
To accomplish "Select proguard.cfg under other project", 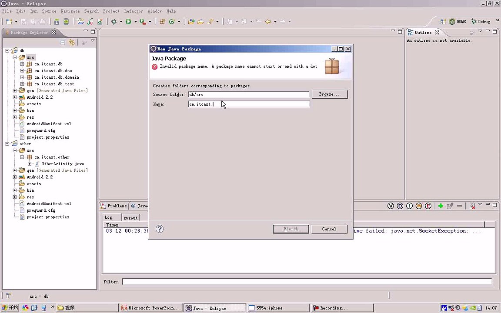I will pos(41,210).
